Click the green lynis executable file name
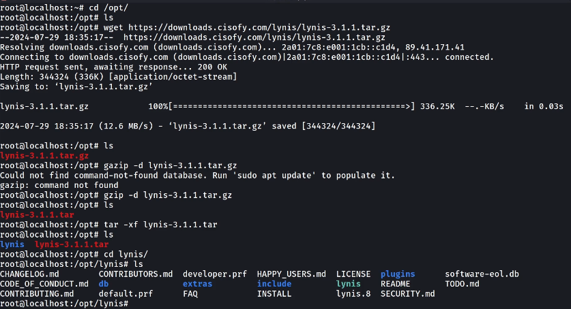Viewport: 571px width, 309px height. (349, 284)
